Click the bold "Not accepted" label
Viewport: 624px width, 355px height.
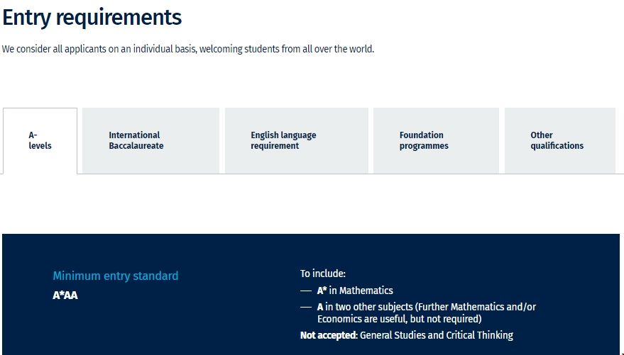pyautogui.click(x=329, y=335)
